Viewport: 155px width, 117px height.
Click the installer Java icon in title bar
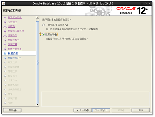(4, 3)
